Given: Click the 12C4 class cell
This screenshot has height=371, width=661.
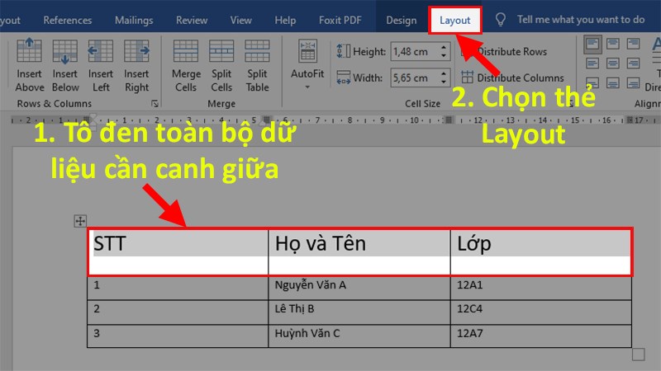Looking at the screenshot, I should [541, 312].
